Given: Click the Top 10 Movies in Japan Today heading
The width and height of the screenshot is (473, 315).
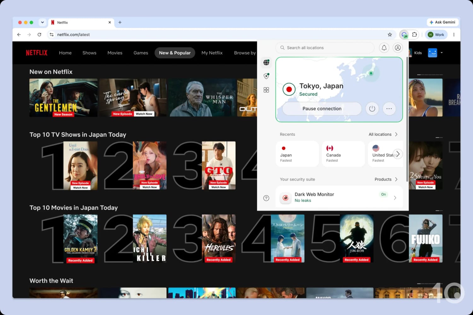Looking at the screenshot, I should coord(73,208).
